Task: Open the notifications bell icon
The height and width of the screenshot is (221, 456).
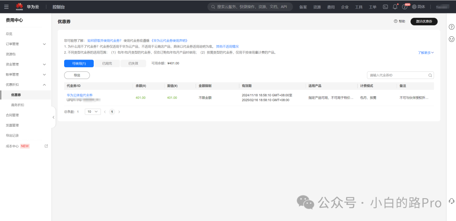Action: pos(395,7)
